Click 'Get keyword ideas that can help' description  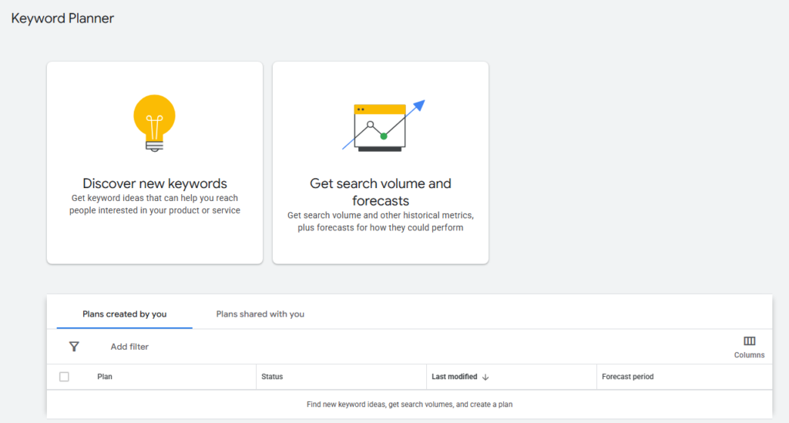tap(154, 204)
